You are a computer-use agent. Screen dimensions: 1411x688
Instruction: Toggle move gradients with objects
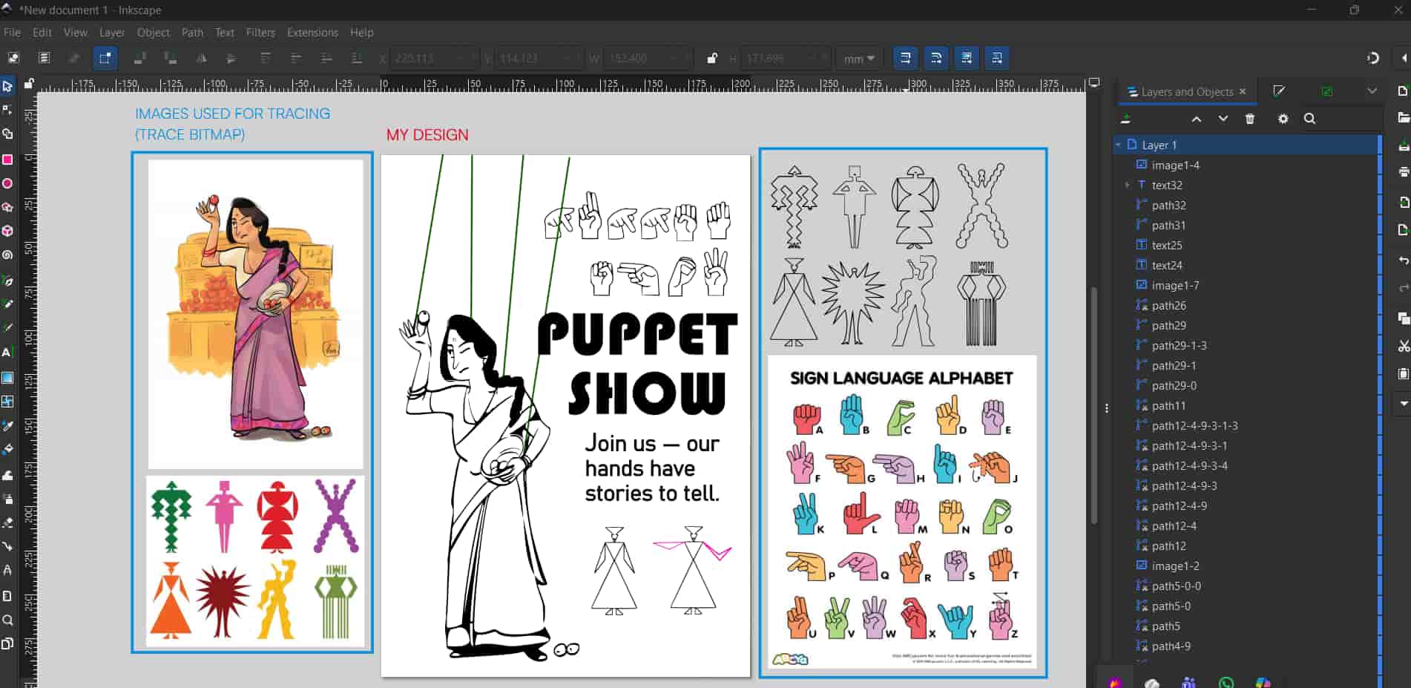click(967, 58)
